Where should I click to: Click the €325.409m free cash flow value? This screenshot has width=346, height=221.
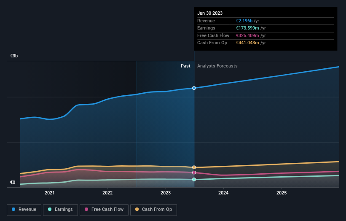[247, 35]
